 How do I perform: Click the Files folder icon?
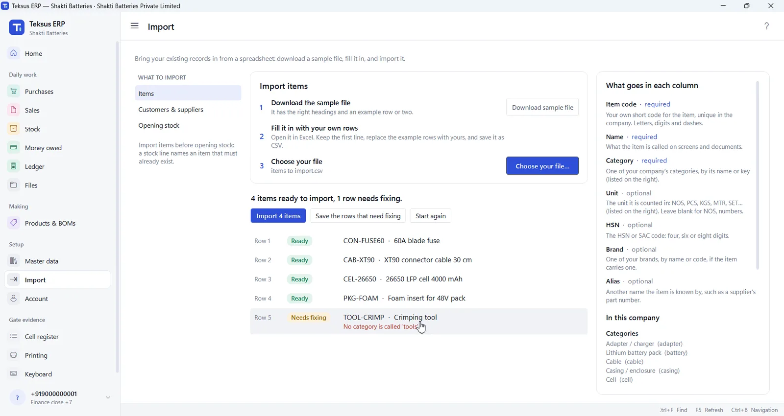click(14, 185)
